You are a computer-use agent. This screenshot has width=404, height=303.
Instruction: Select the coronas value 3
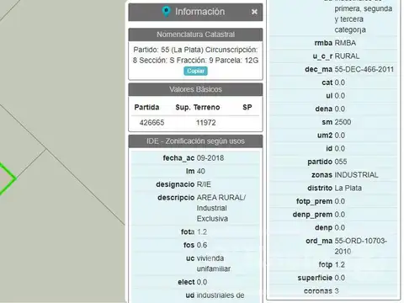[x=337, y=291]
